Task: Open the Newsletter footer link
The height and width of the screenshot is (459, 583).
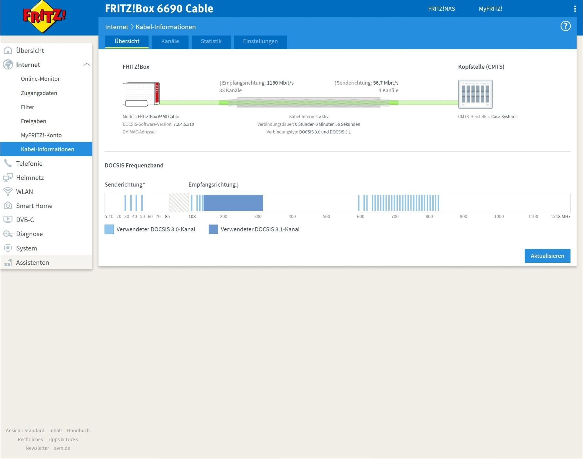Action: tap(37, 448)
